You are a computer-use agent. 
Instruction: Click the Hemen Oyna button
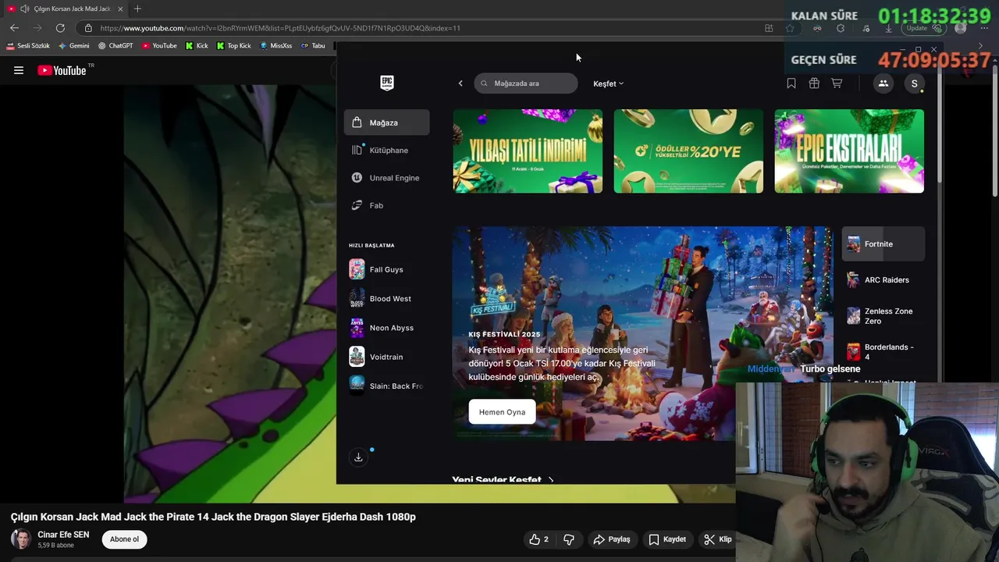[502, 412]
